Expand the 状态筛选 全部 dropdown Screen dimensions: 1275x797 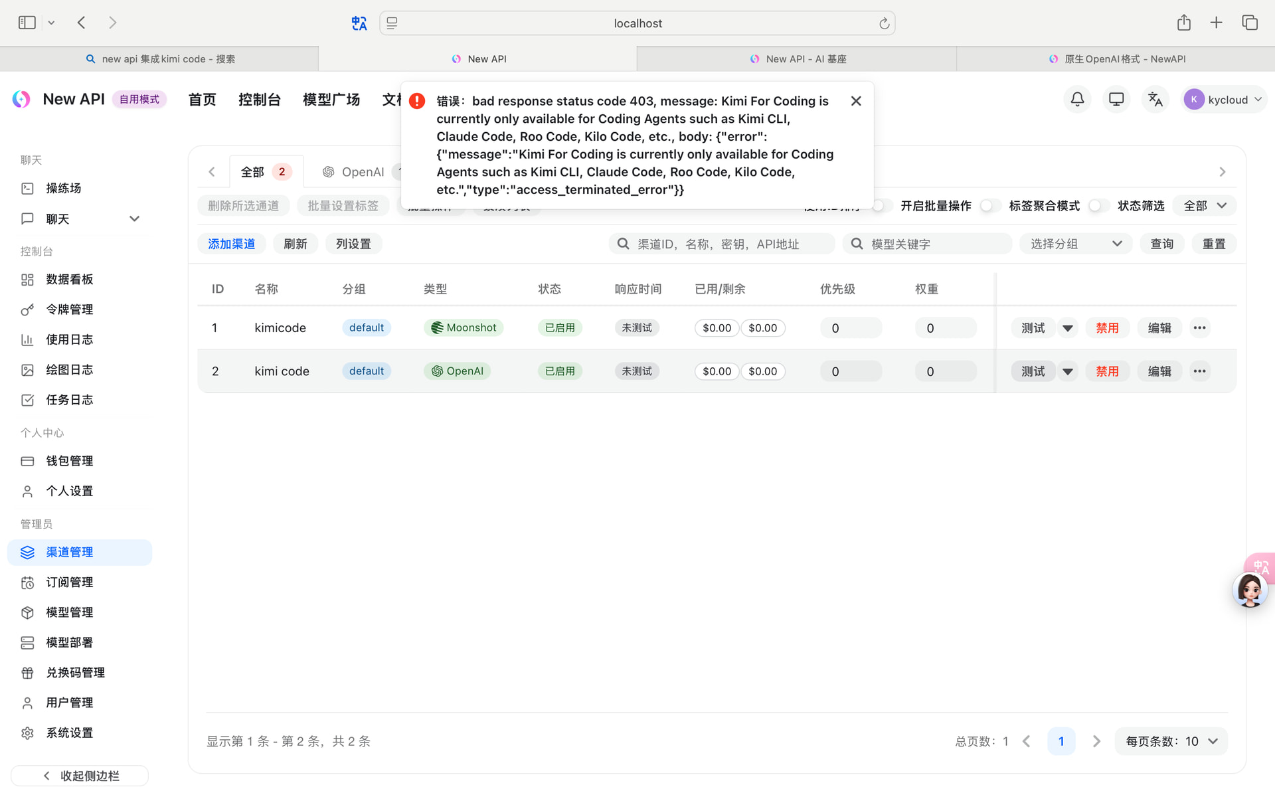(1205, 206)
